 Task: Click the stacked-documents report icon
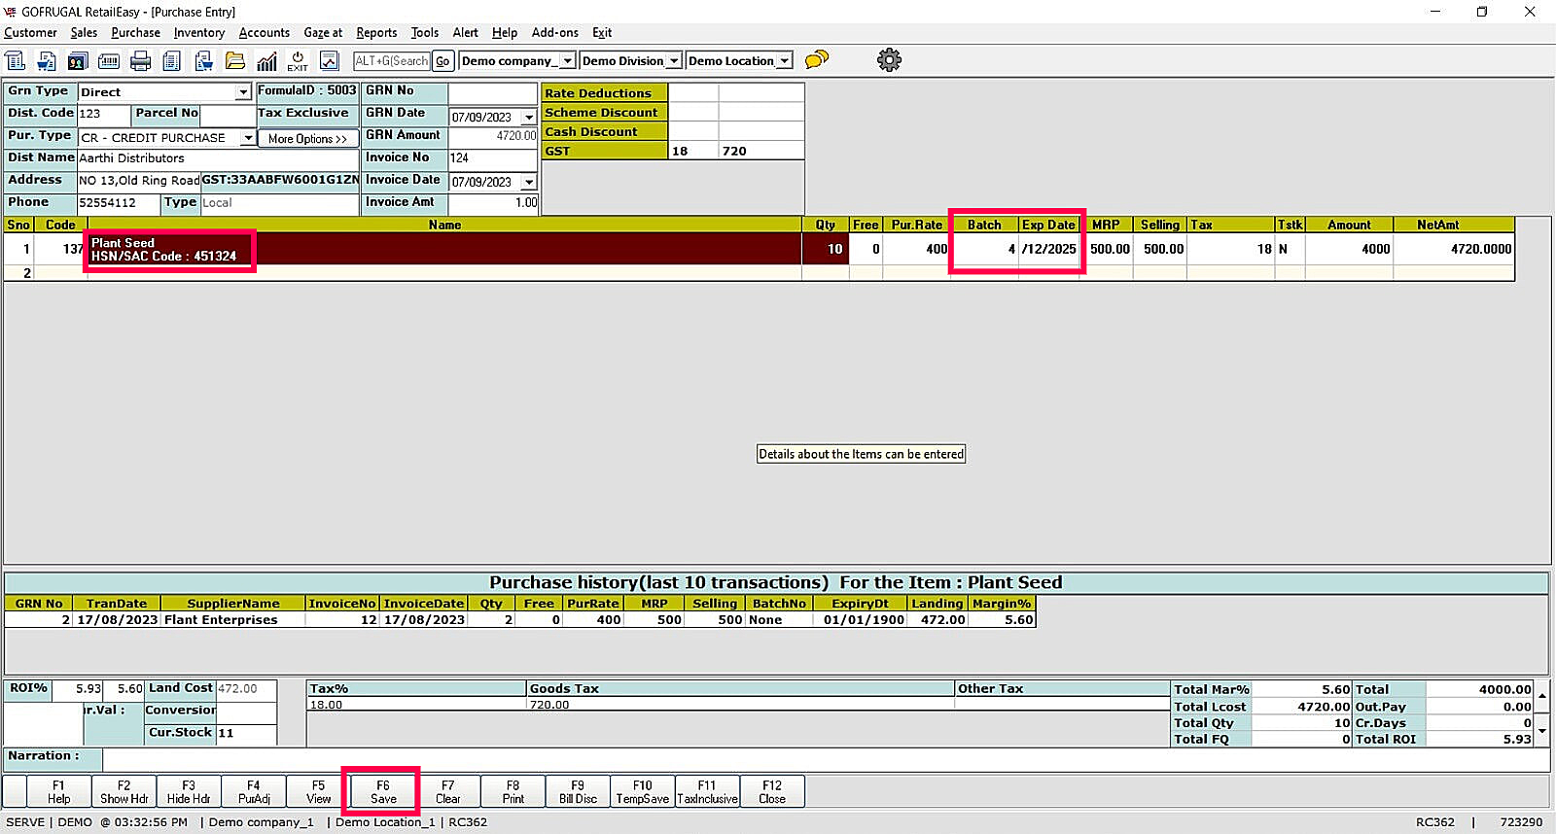coord(172,61)
